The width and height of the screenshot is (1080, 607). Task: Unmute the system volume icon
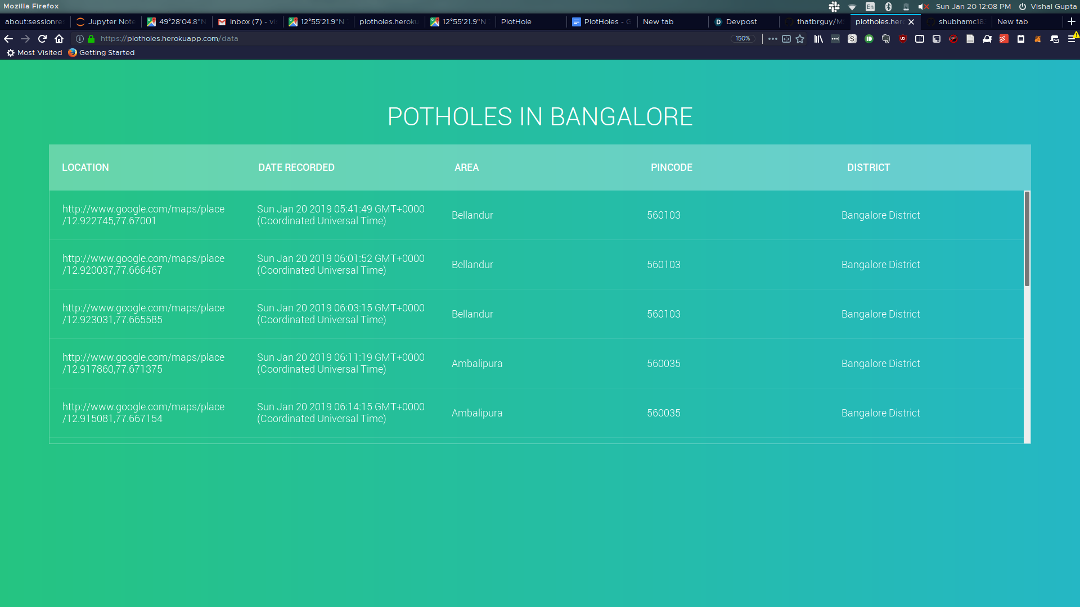(x=923, y=7)
